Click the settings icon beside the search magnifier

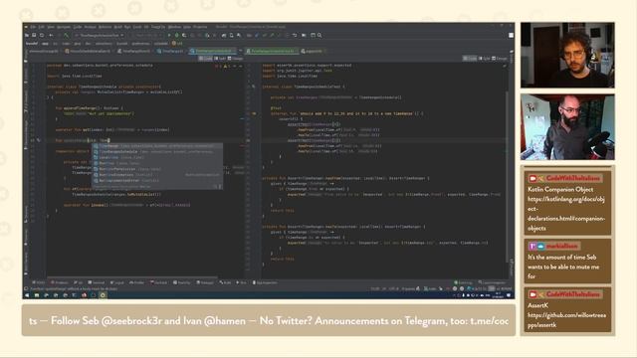tap(313, 36)
